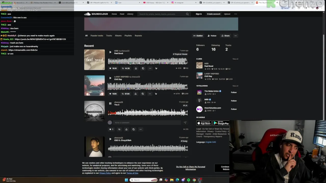This screenshot has width=326, height=183.
Task: View all likes
Action: pos(235,59)
